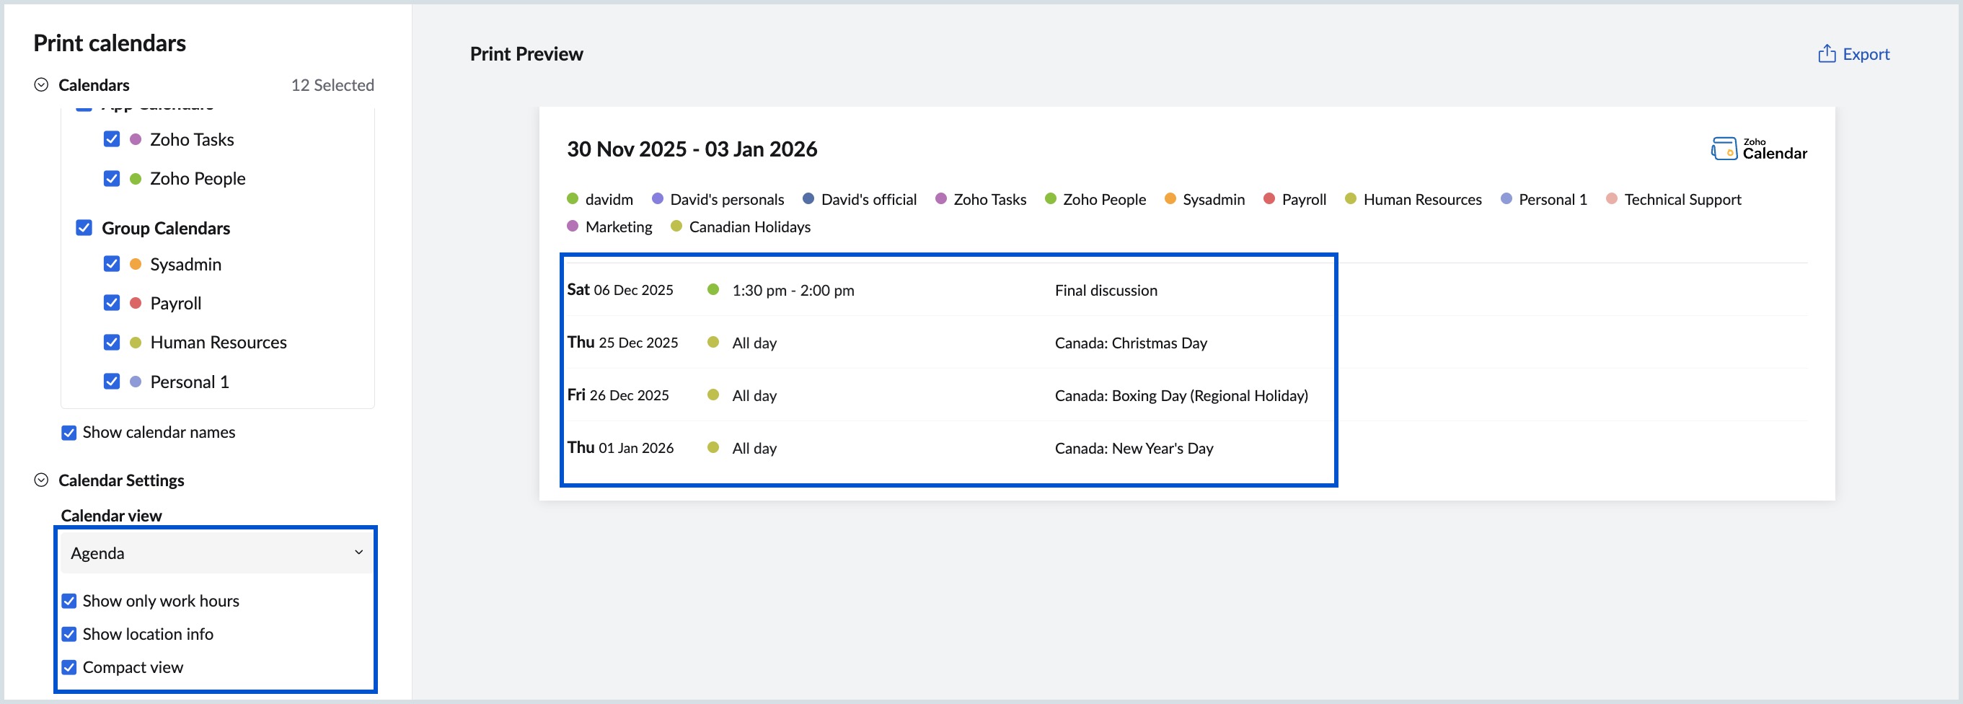Click the Export icon
This screenshot has width=1963, height=704.
1827,53
